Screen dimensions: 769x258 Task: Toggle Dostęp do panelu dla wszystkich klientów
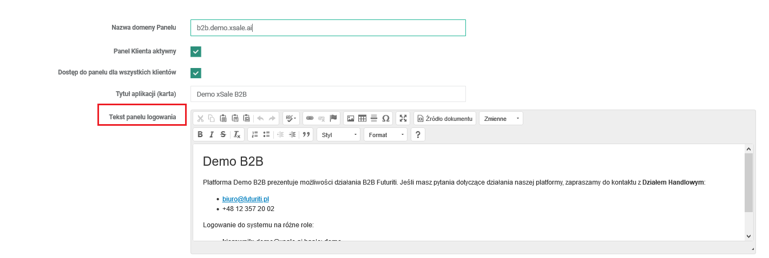click(x=196, y=73)
